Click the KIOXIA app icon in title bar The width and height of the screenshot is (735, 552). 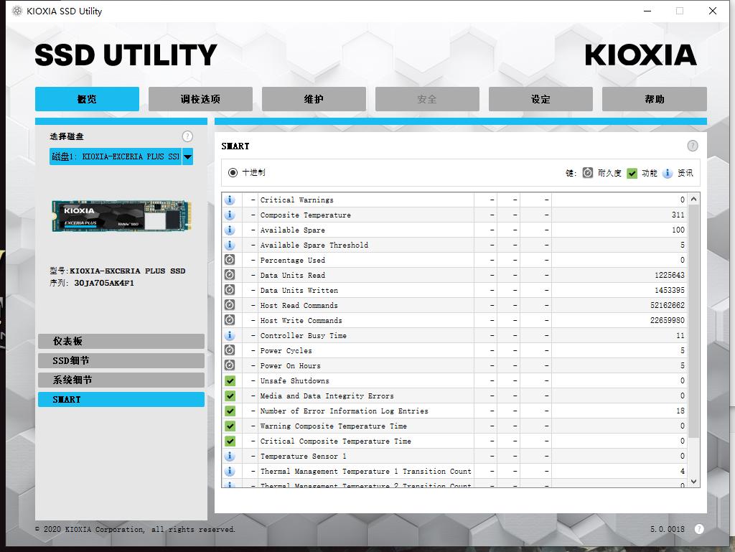17,11
